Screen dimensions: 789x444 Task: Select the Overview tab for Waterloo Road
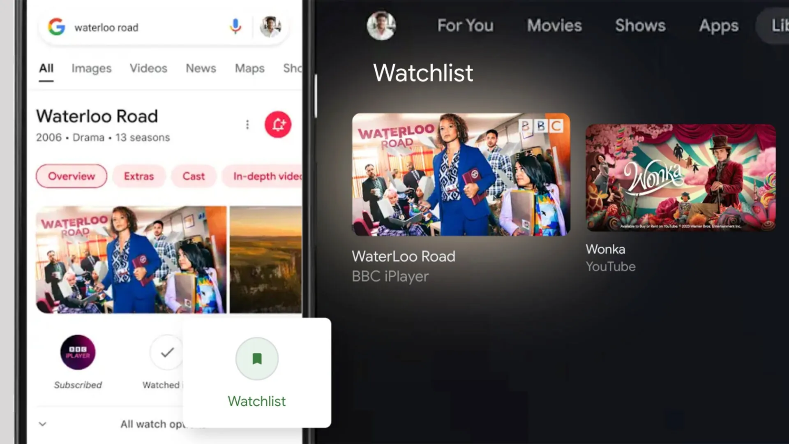pos(71,176)
